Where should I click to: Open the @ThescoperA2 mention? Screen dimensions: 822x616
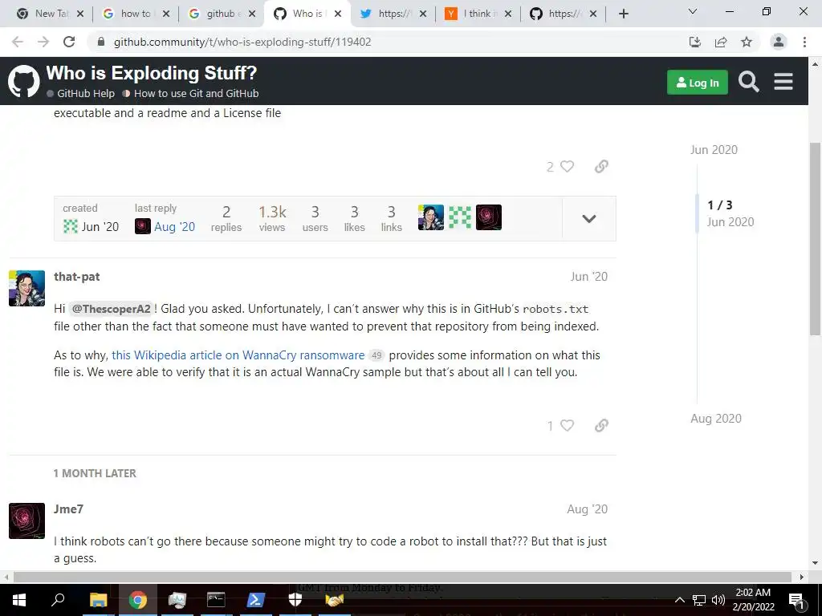(x=111, y=309)
